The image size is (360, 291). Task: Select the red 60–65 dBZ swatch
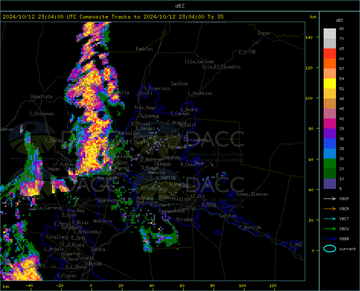(330, 54)
